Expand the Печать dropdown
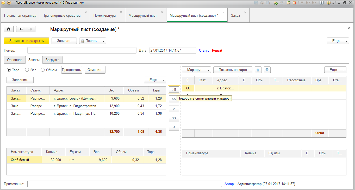The height and width of the screenshot is (190, 355). (103, 41)
